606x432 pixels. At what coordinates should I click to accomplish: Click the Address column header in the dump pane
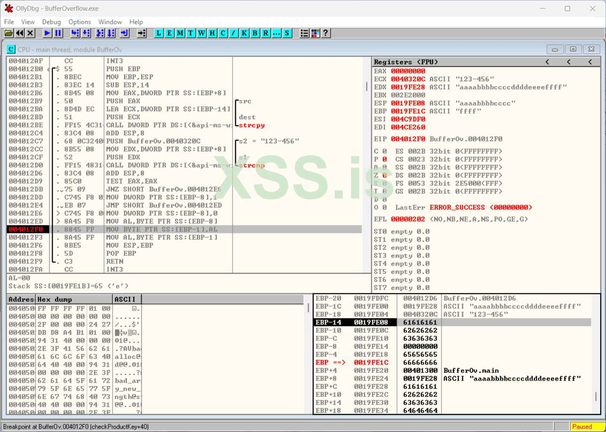(21, 299)
